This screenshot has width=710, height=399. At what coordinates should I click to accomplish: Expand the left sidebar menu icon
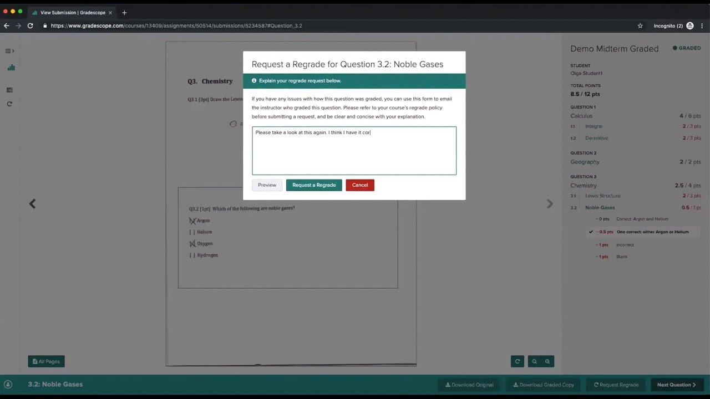9,51
